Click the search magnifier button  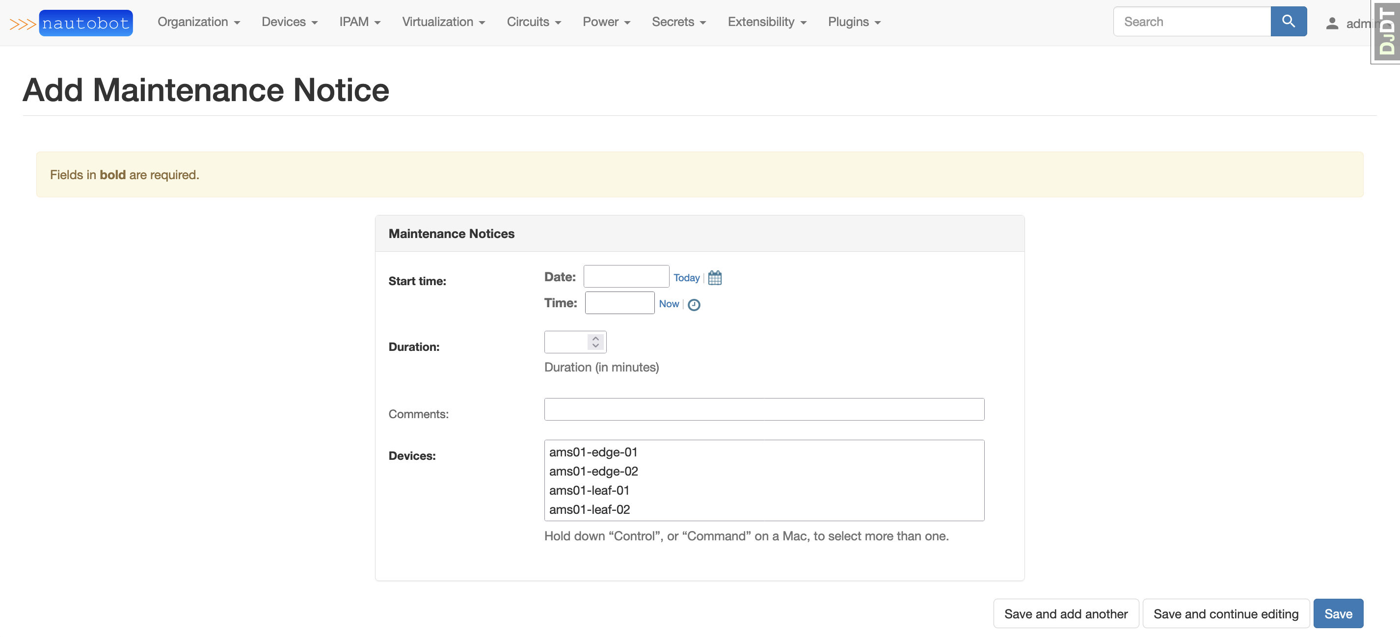click(1289, 21)
